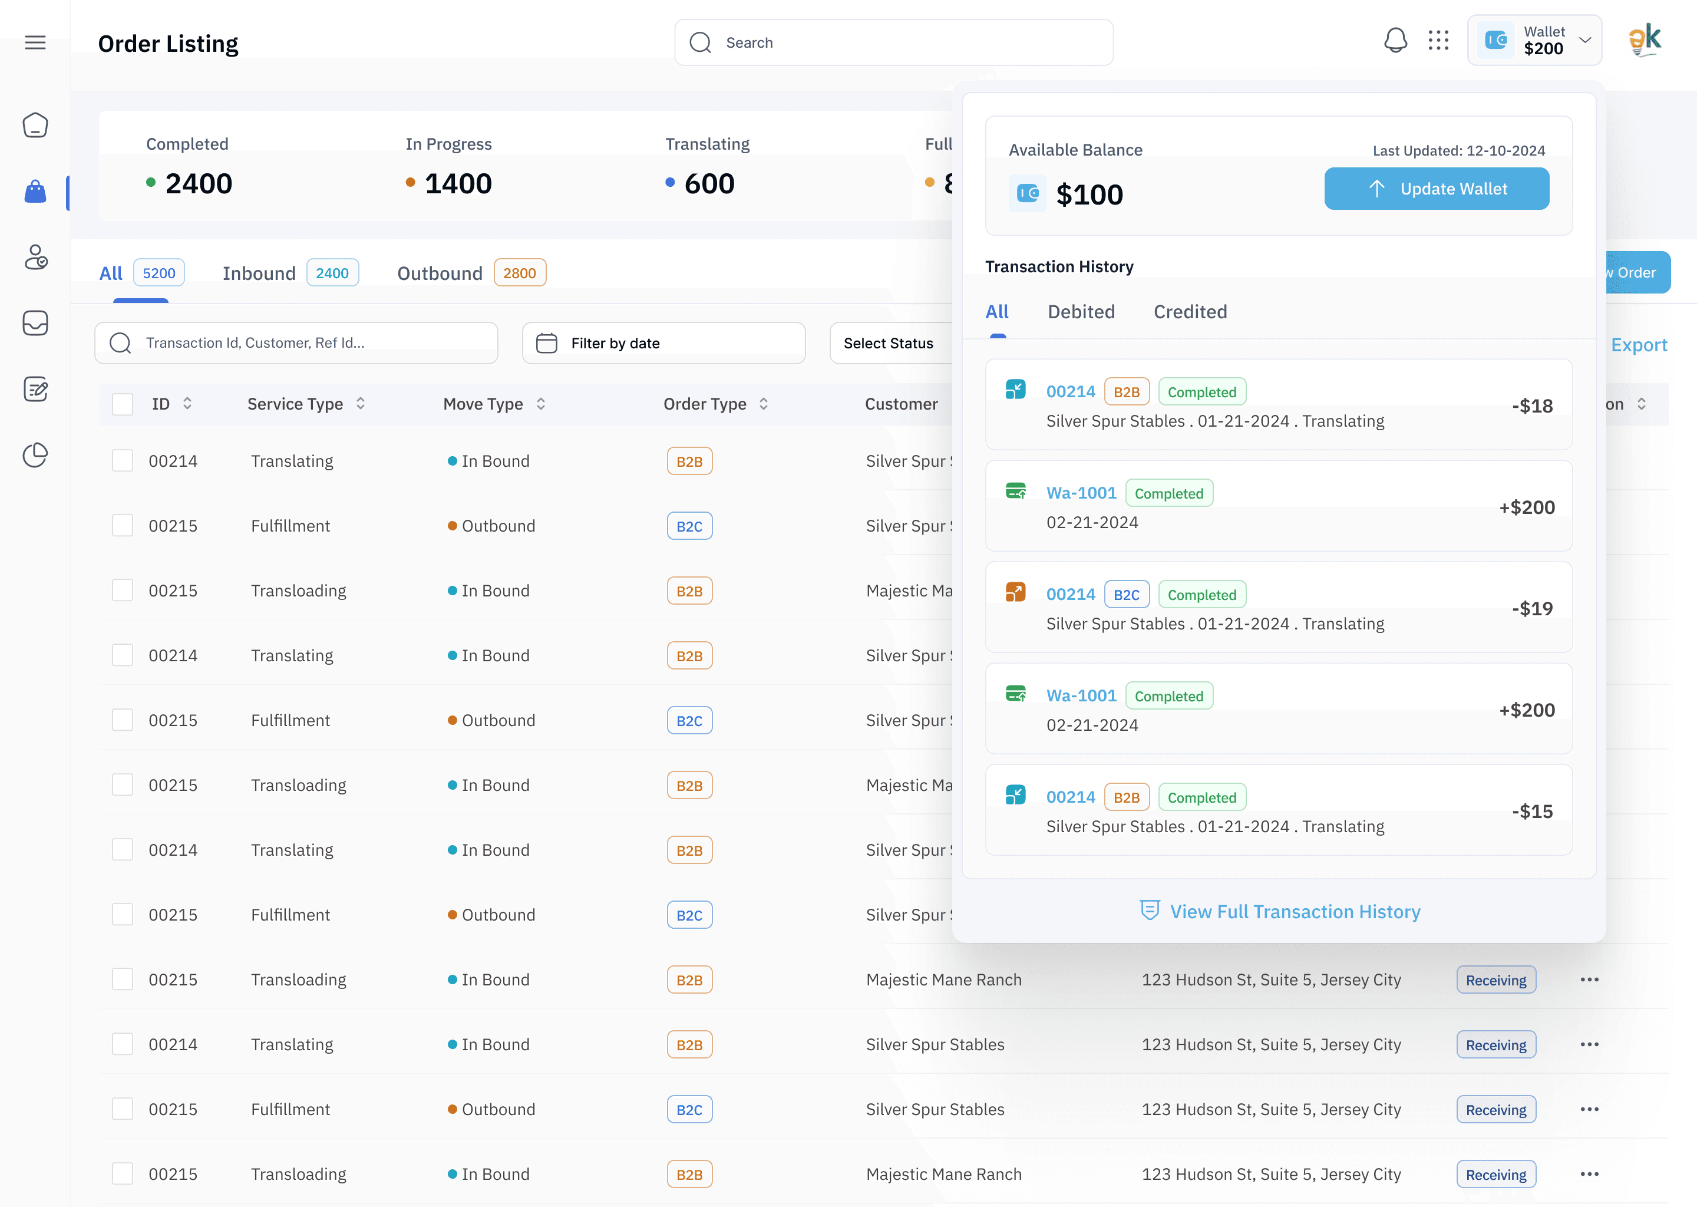Click the New Order button
The width and height of the screenshot is (1697, 1207).
pos(1637,273)
